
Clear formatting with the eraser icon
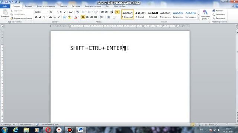[x=77, y=12]
